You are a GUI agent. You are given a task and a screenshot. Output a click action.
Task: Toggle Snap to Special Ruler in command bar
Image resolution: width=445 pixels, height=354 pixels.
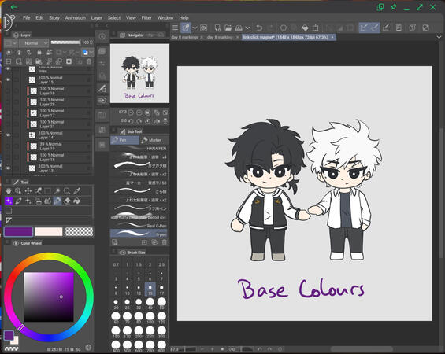[375, 28]
